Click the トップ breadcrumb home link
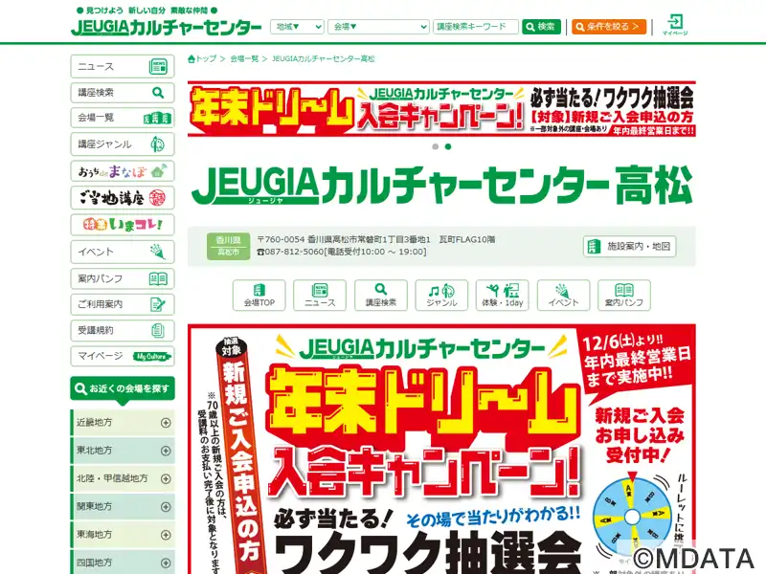Image resolution: width=766 pixels, height=574 pixels. pos(202,58)
